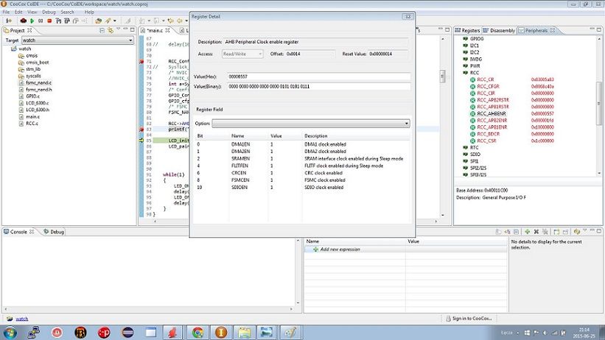Click breakpoint marker at line 71

click(141, 61)
